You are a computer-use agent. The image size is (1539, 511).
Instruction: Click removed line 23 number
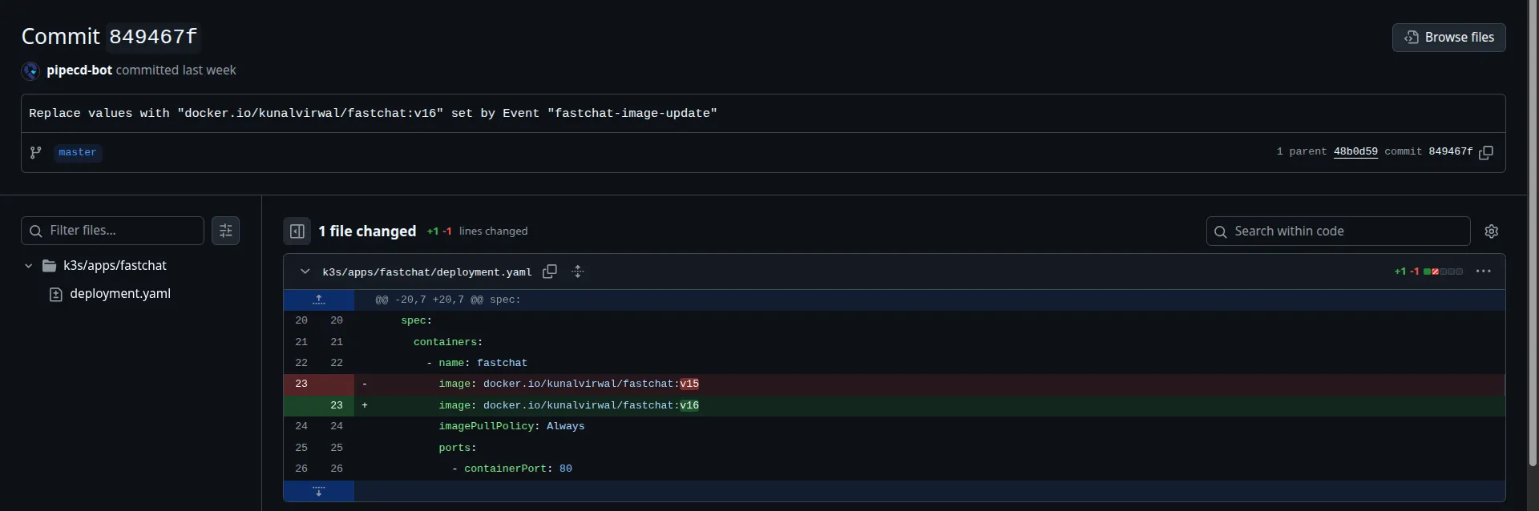[301, 384]
